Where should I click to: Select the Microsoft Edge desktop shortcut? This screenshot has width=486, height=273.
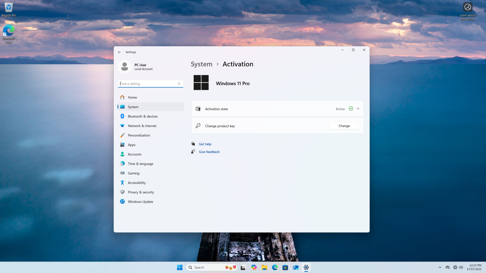pos(9,34)
